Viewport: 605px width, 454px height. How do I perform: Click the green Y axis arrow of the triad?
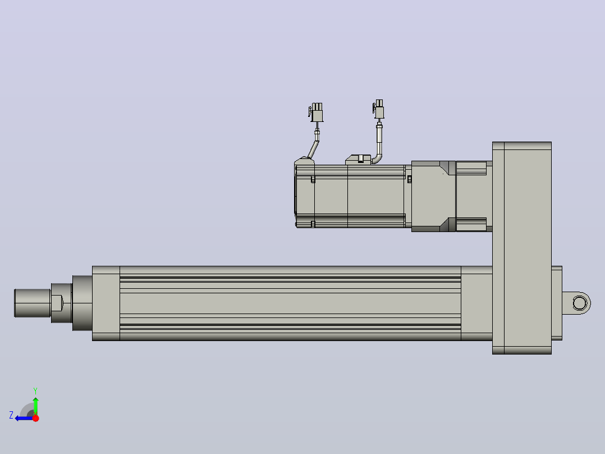pyautogui.click(x=35, y=405)
